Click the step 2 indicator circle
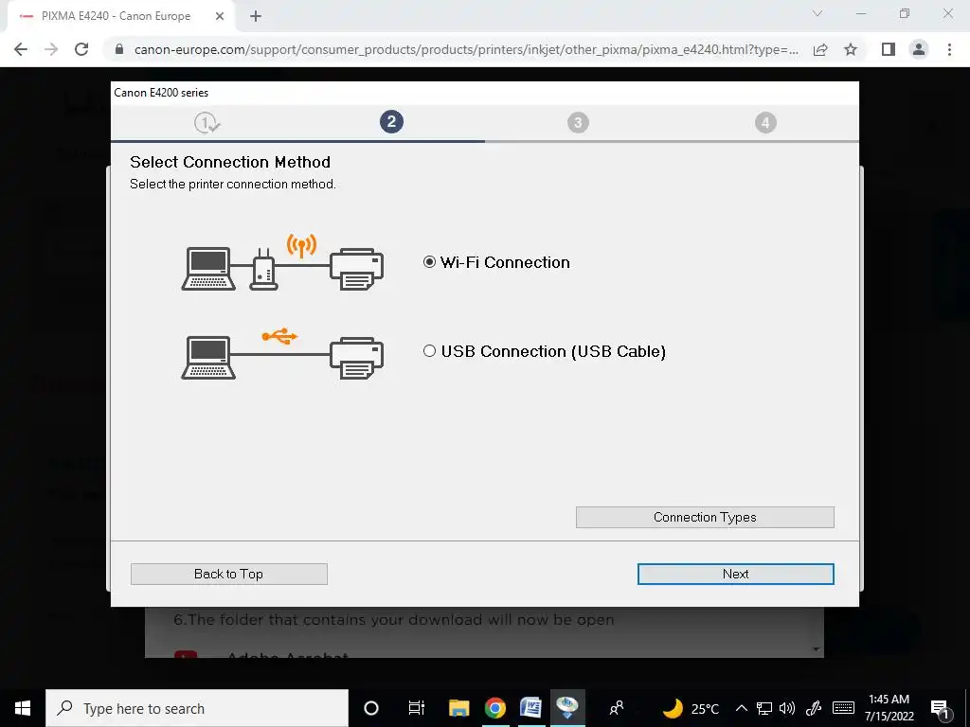Image resolution: width=970 pixels, height=727 pixels. click(x=391, y=122)
